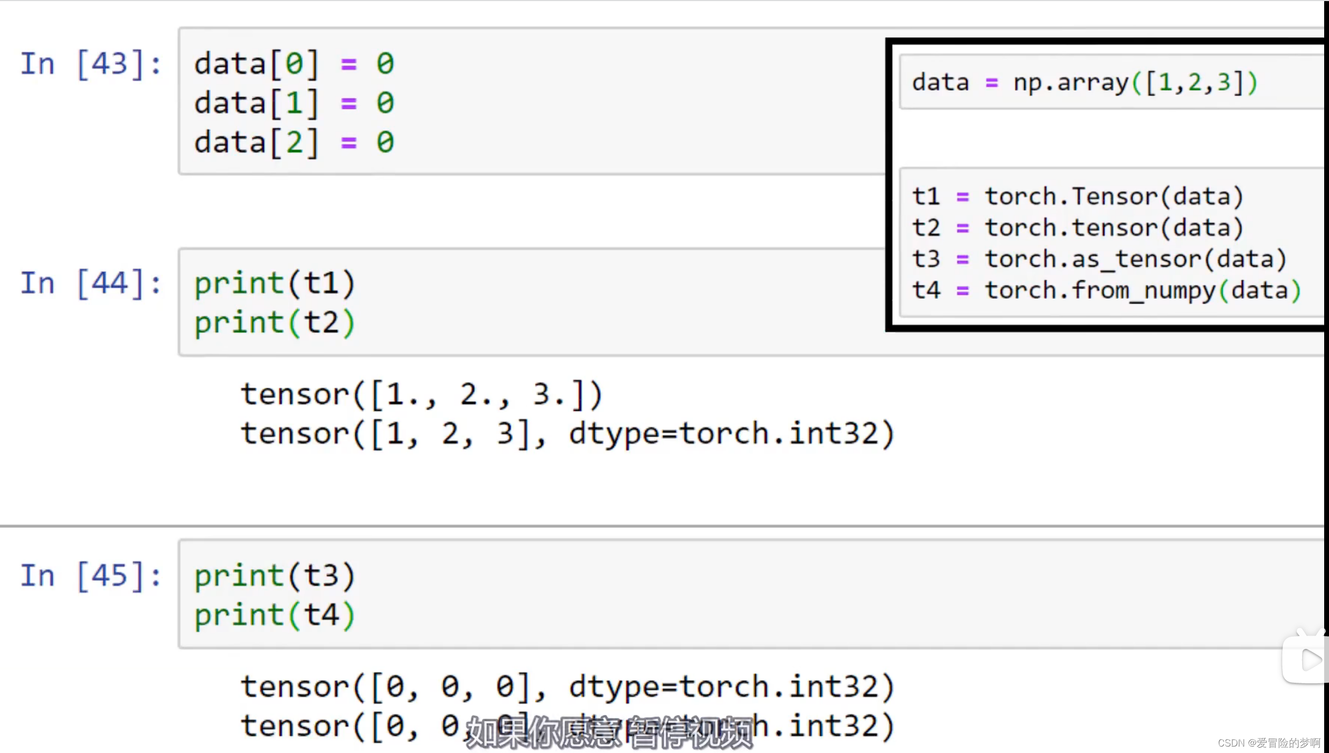Click the print(t3) code cell In [45]
This screenshot has width=1329, height=753.
coord(751,594)
